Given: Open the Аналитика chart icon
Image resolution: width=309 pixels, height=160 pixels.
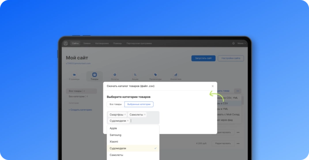Looking at the screenshot, I should pos(176,75).
